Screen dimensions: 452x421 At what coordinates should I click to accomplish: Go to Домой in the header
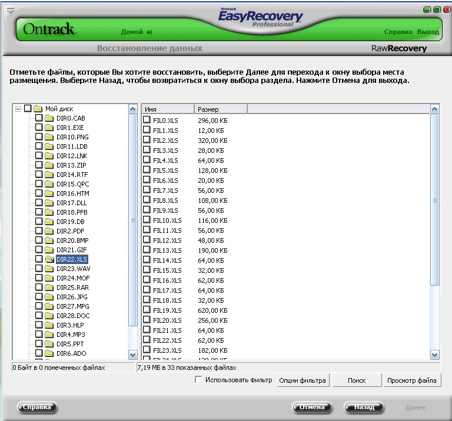(132, 32)
